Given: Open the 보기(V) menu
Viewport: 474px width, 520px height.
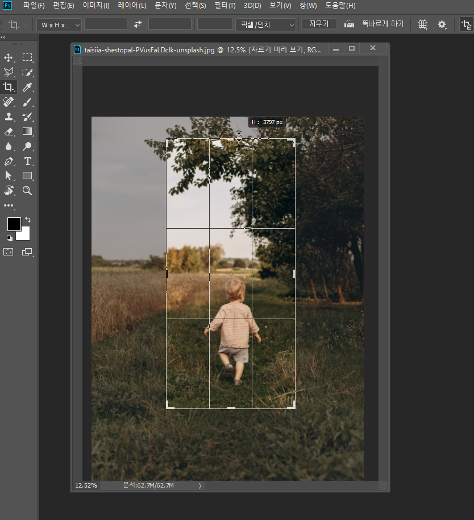Looking at the screenshot, I should (280, 6).
